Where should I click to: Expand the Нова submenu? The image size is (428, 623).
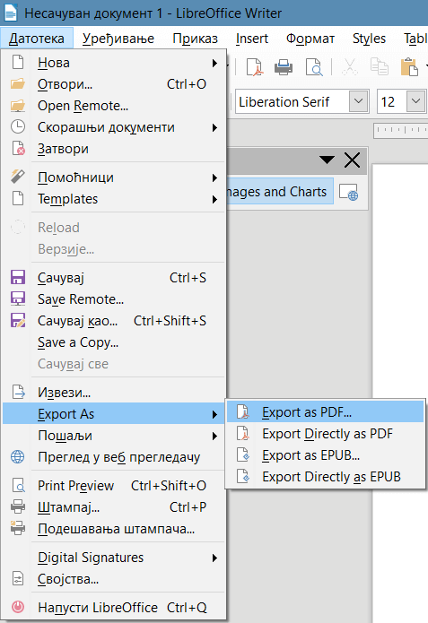(115, 63)
